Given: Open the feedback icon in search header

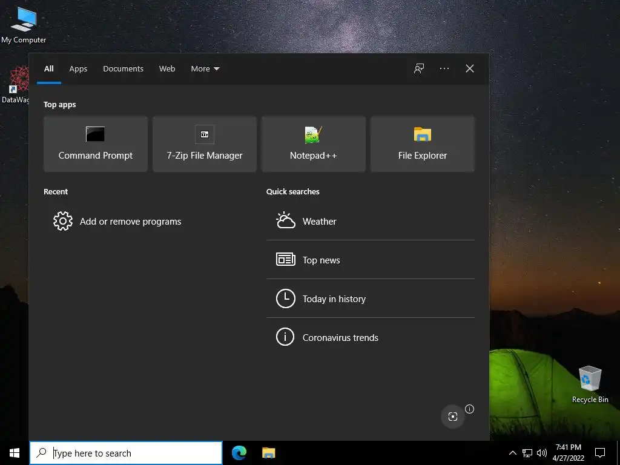Looking at the screenshot, I should tap(419, 68).
